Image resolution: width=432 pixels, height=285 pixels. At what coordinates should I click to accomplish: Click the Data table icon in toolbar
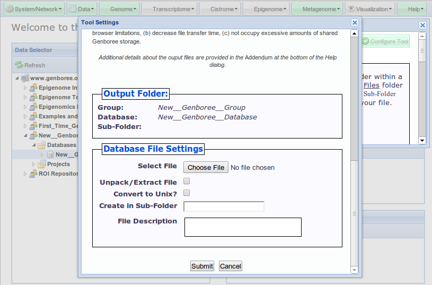click(x=73, y=9)
